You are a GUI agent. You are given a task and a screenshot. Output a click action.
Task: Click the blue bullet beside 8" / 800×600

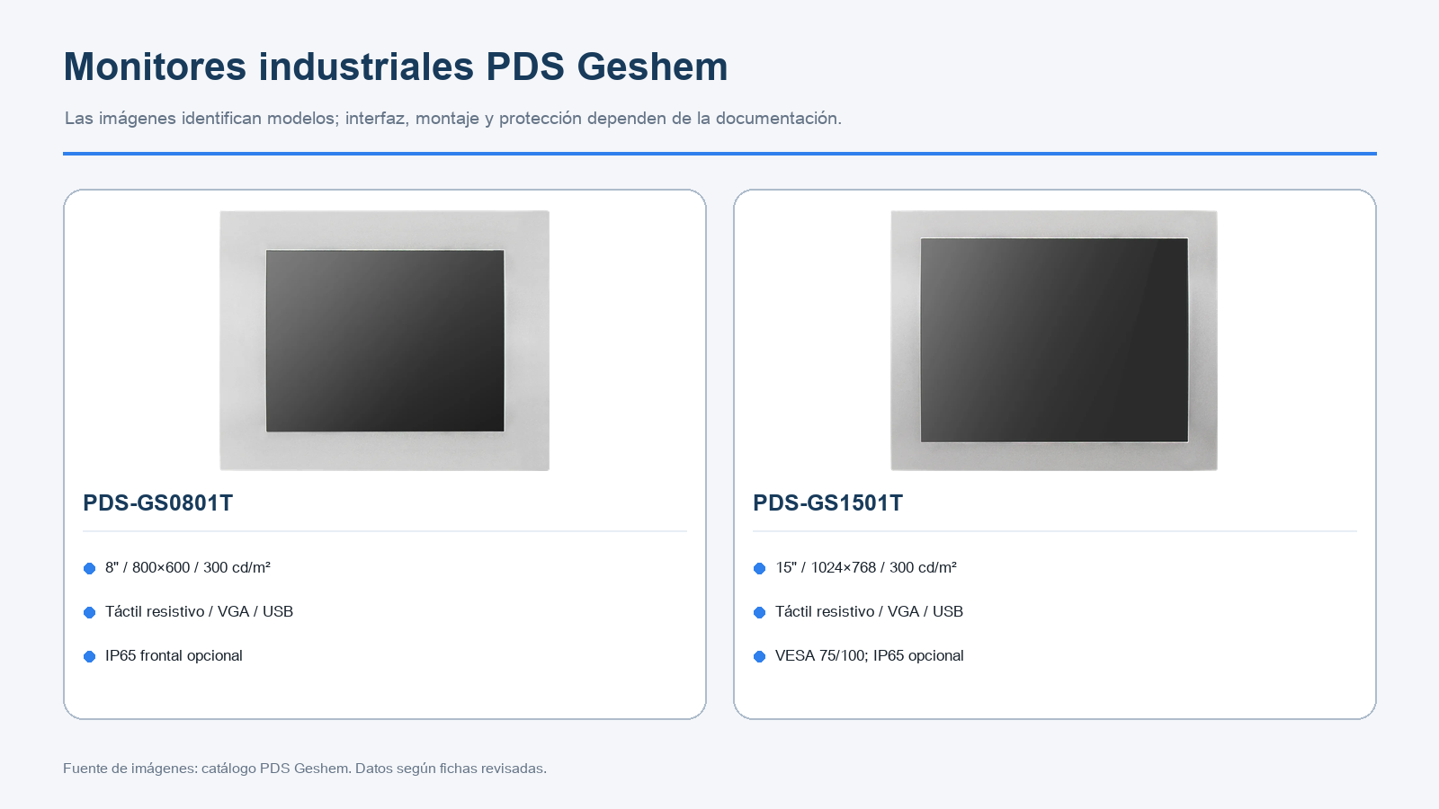point(89,568)
